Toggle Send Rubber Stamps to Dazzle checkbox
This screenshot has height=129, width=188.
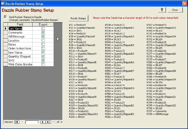5,17
